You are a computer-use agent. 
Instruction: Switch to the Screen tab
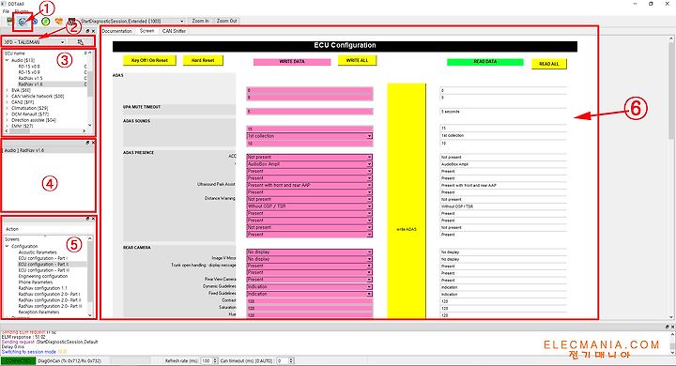(146, 31)
